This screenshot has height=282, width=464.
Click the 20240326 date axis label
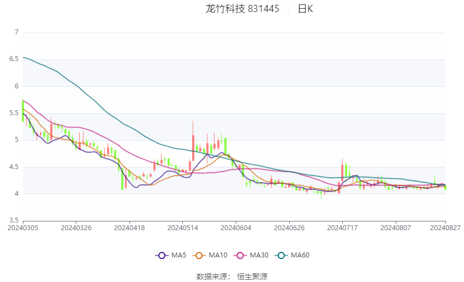76,228
